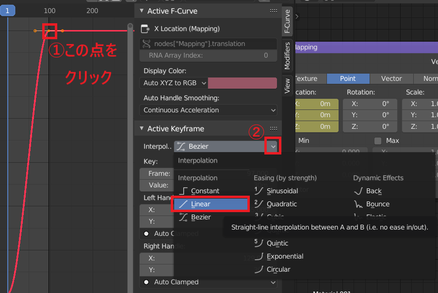
Task: Click the keyframe's left handle point
Action: click(35, 31)
